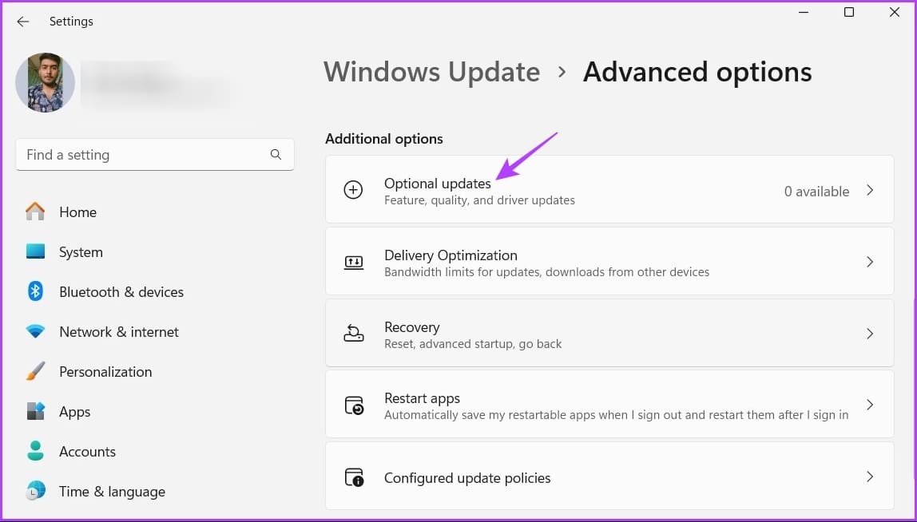This screenshot has width=917, height=522.
Task: Open Restart apps row chevron
Action: point(870,405)
